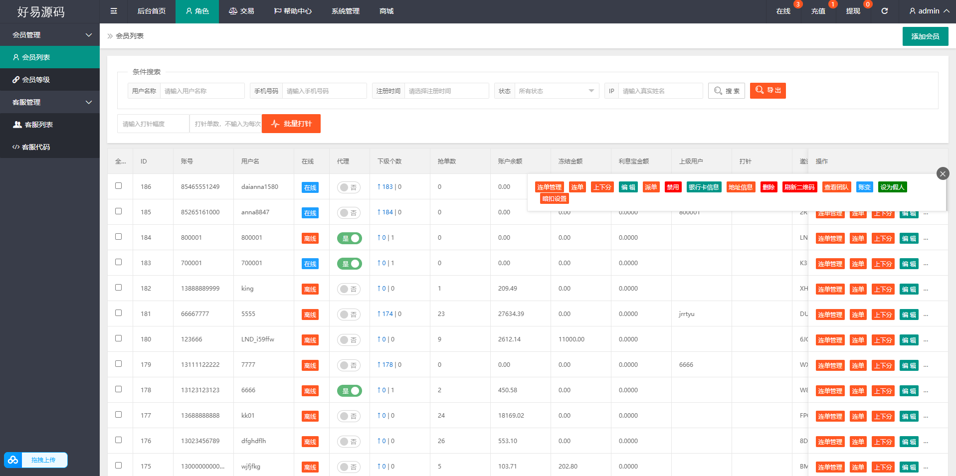
Task: Open the 系统管理 top menu
Action: pos(345,11)
